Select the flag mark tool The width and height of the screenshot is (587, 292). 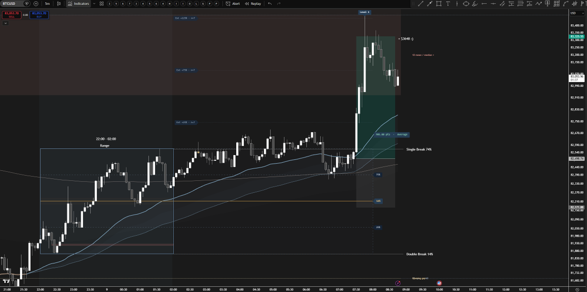tap(583, 3)
